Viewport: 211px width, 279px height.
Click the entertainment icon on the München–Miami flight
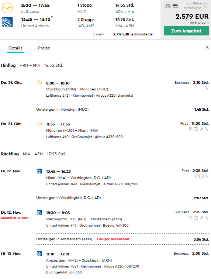tap(196, 129)
